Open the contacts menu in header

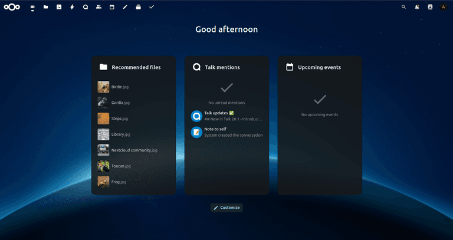(x=430, y=7)
